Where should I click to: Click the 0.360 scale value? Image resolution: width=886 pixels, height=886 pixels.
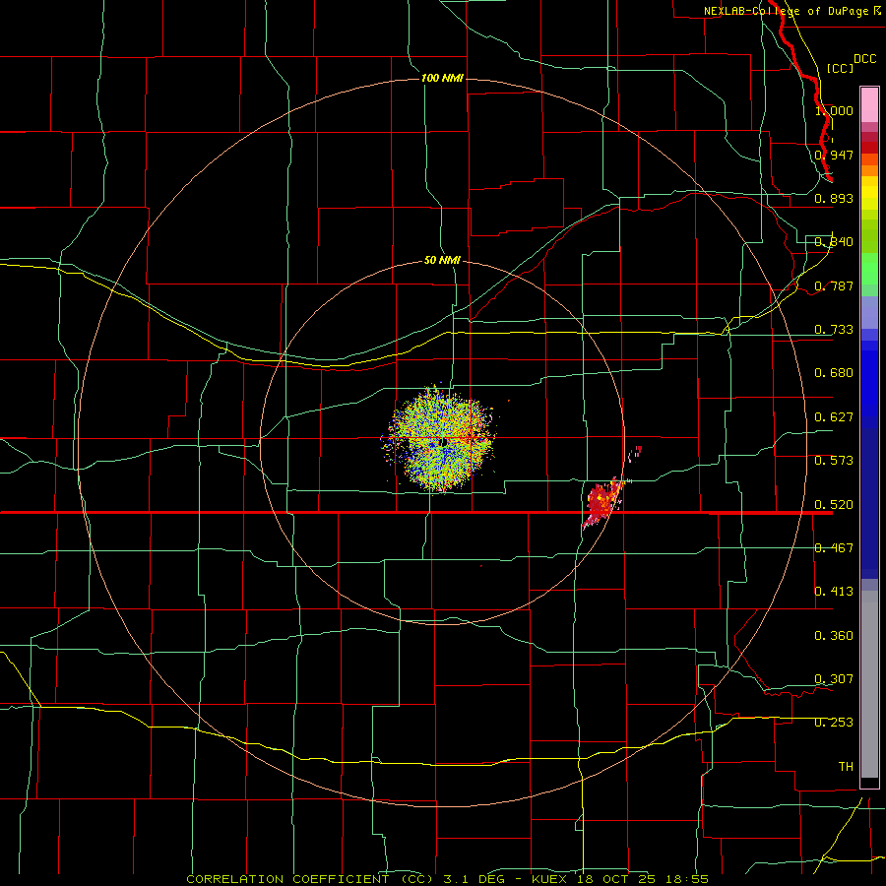click(x=834, y=636)
